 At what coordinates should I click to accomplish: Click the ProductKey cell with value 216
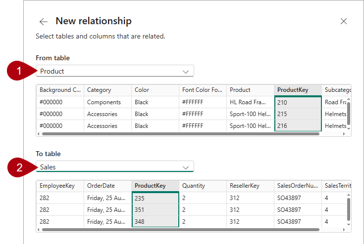(x=298, y=125)
